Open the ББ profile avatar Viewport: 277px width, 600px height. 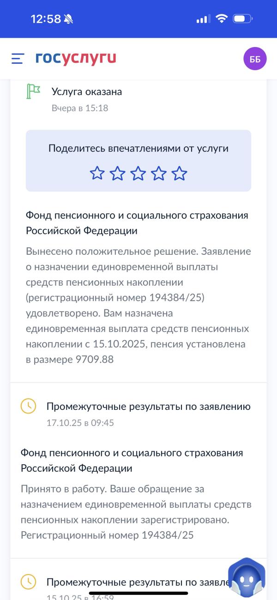(x=255, y=59)
